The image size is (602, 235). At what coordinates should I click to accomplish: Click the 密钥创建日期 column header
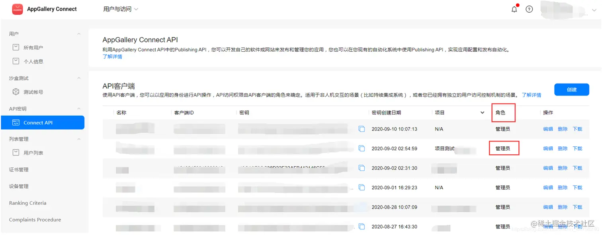click(386, 113)
